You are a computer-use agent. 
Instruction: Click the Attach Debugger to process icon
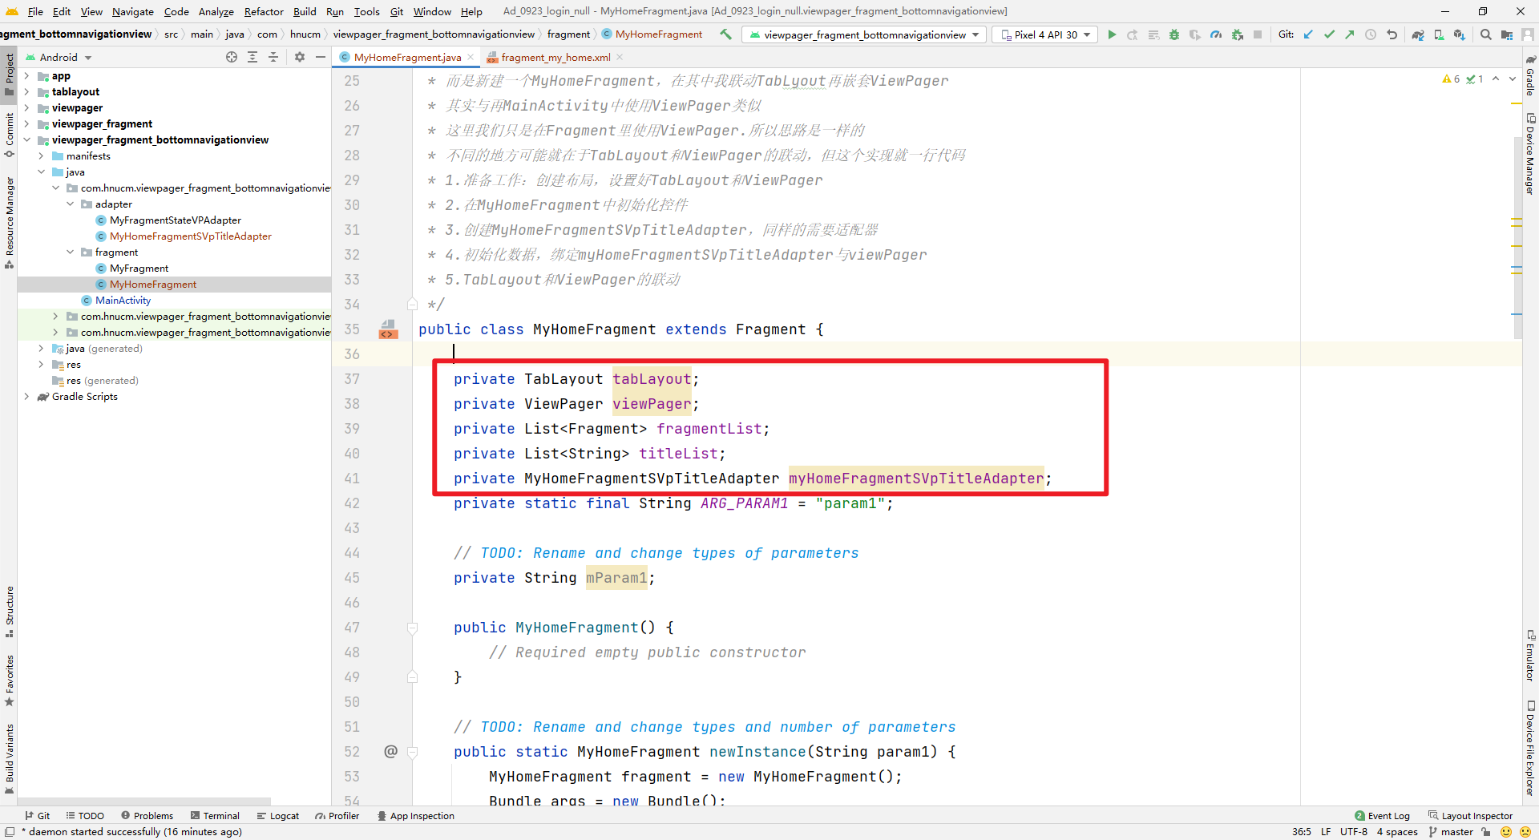[x=1238, y=34]
